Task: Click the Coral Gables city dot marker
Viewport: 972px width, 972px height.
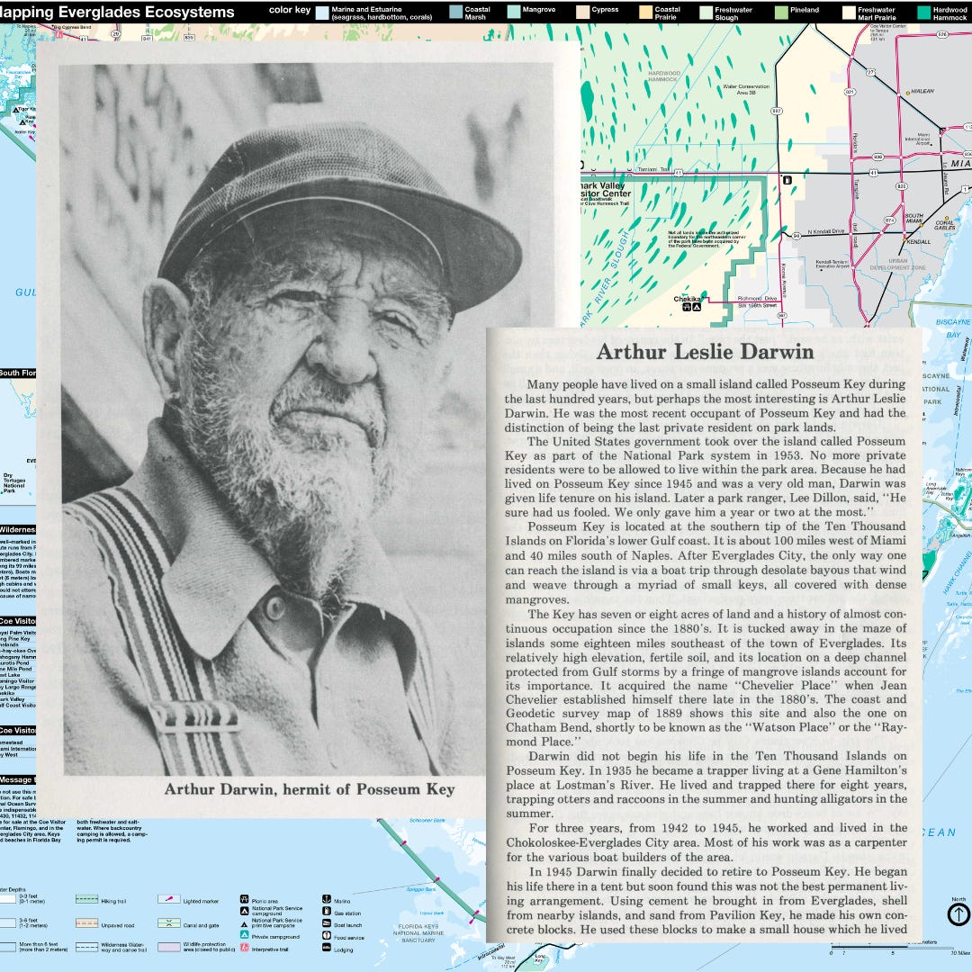Action: pyautogui.click(x=947, y=218)
